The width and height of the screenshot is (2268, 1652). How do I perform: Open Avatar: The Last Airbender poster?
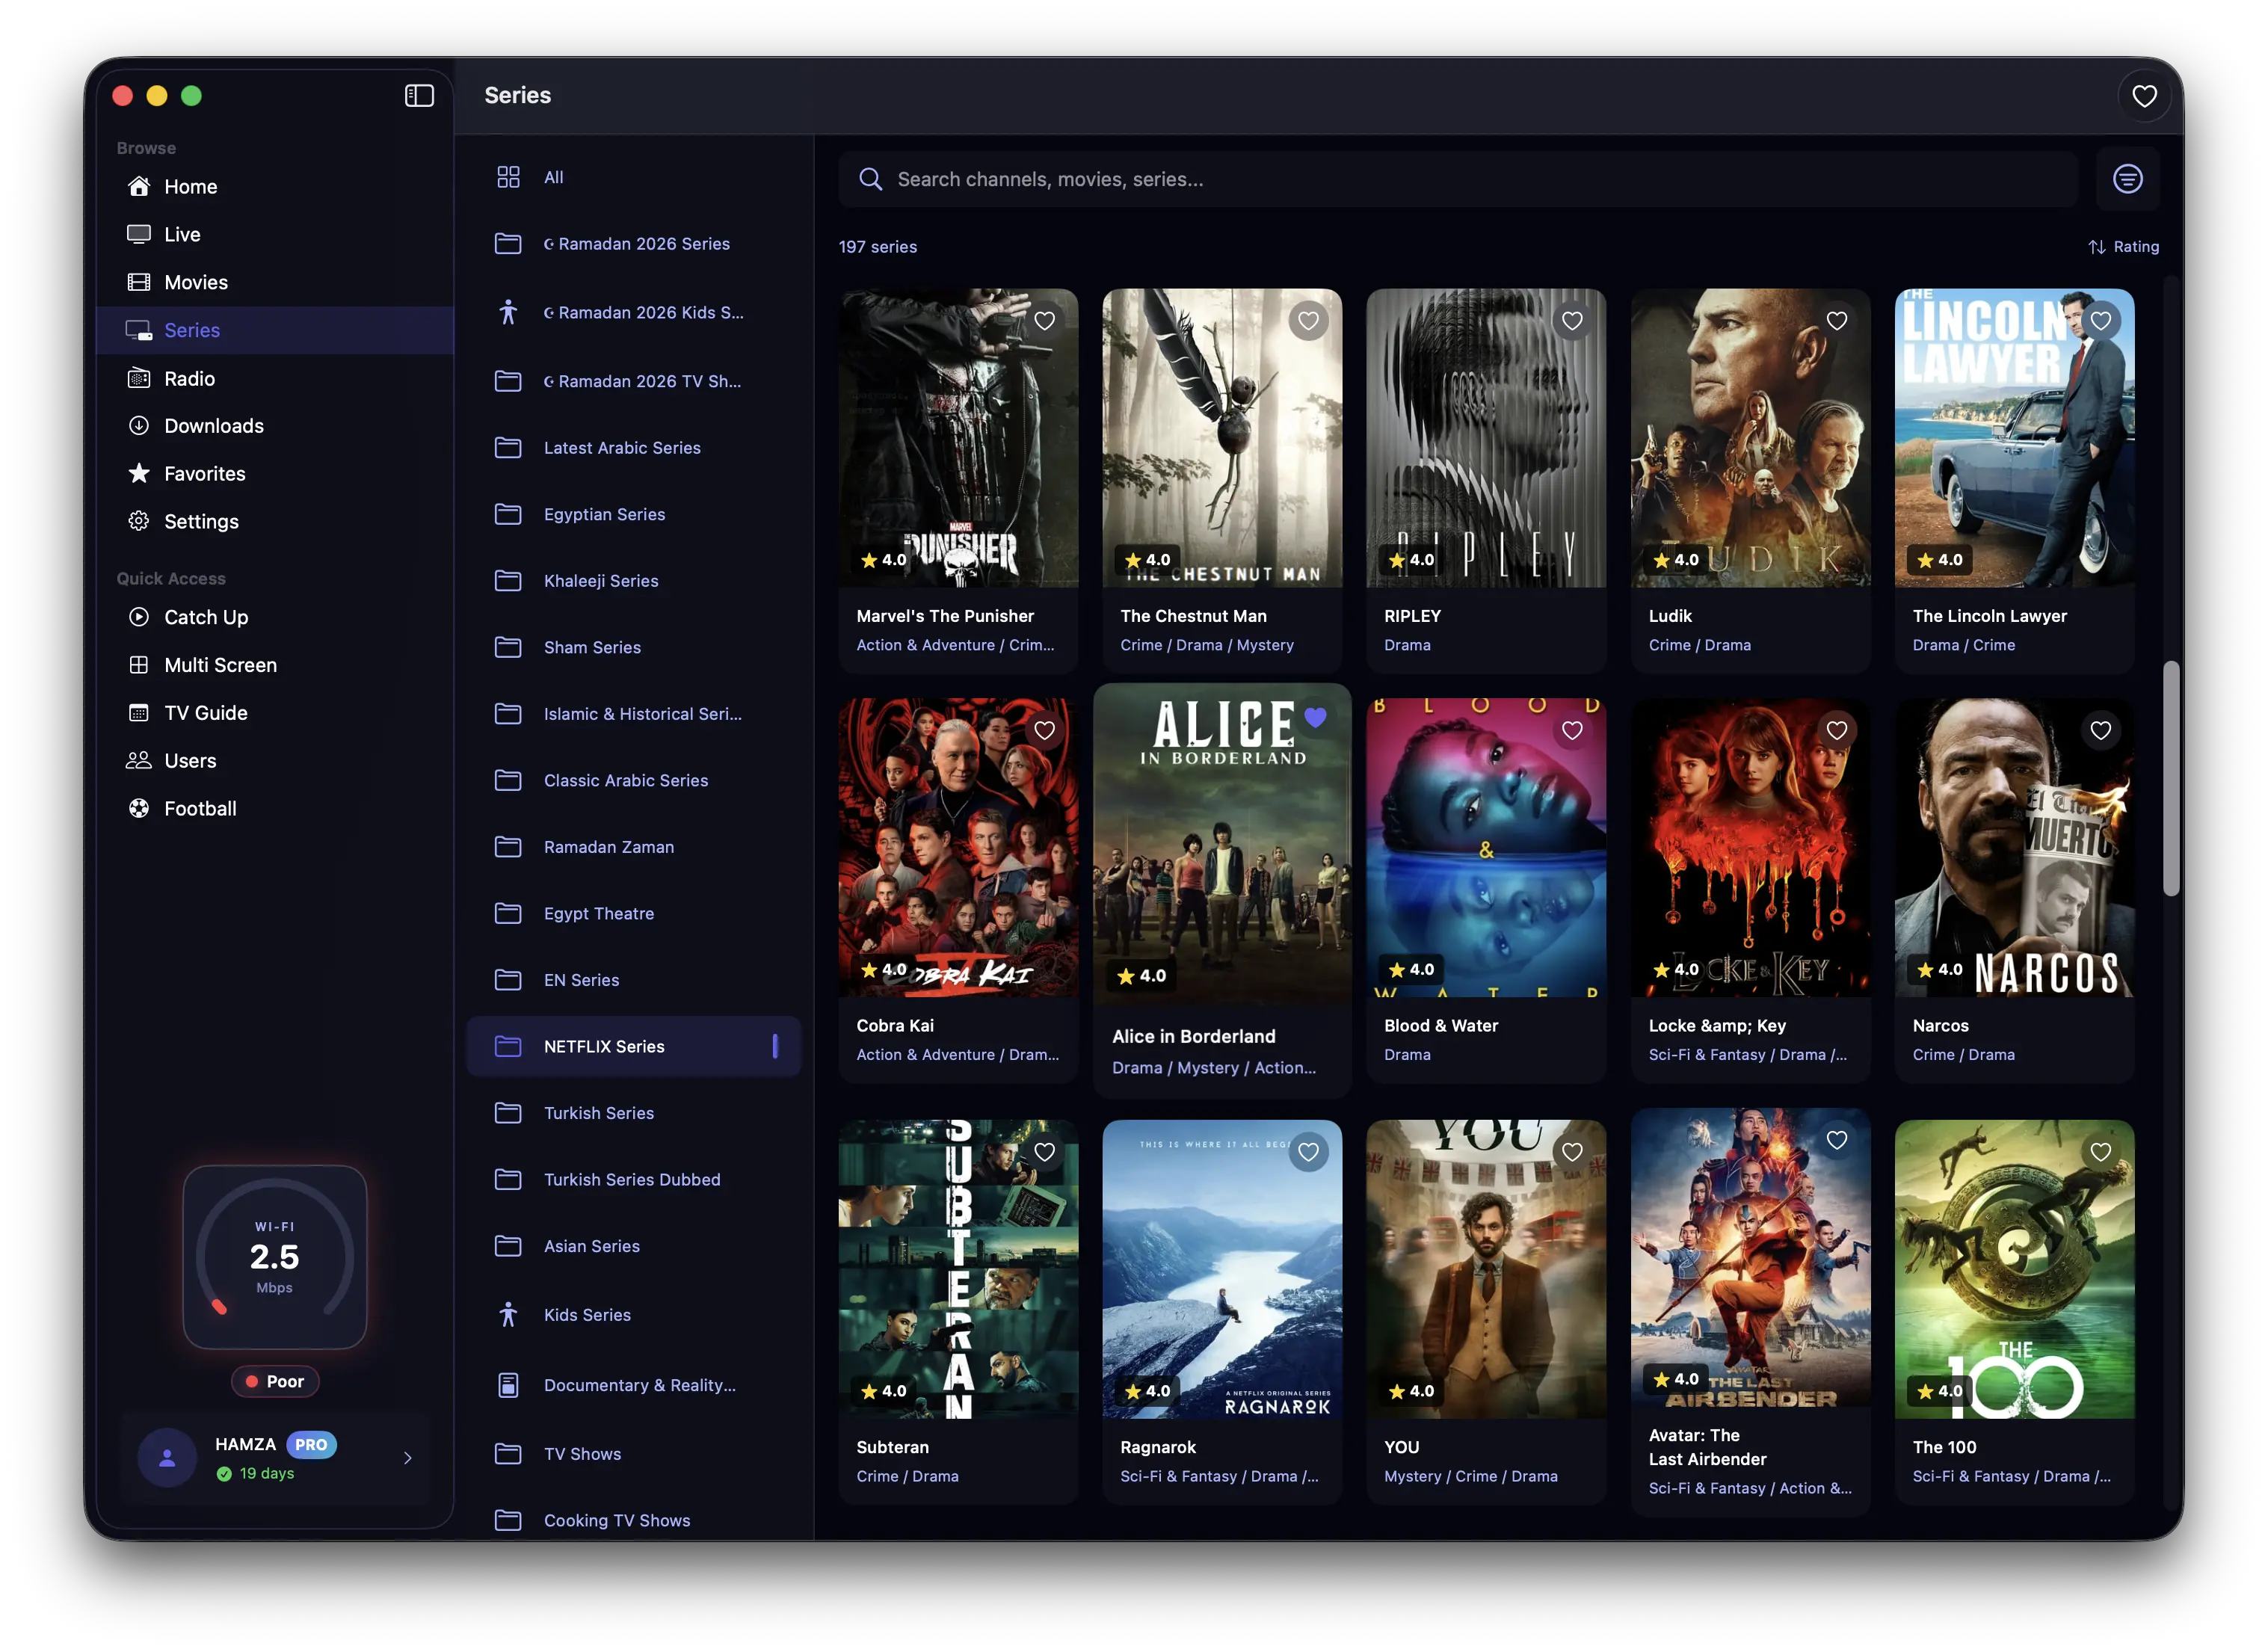pyautogui.click(x=1750, y=1257)
